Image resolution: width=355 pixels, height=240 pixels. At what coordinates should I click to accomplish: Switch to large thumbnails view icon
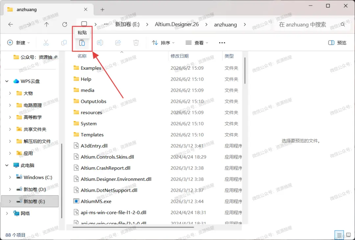(349, 235)
